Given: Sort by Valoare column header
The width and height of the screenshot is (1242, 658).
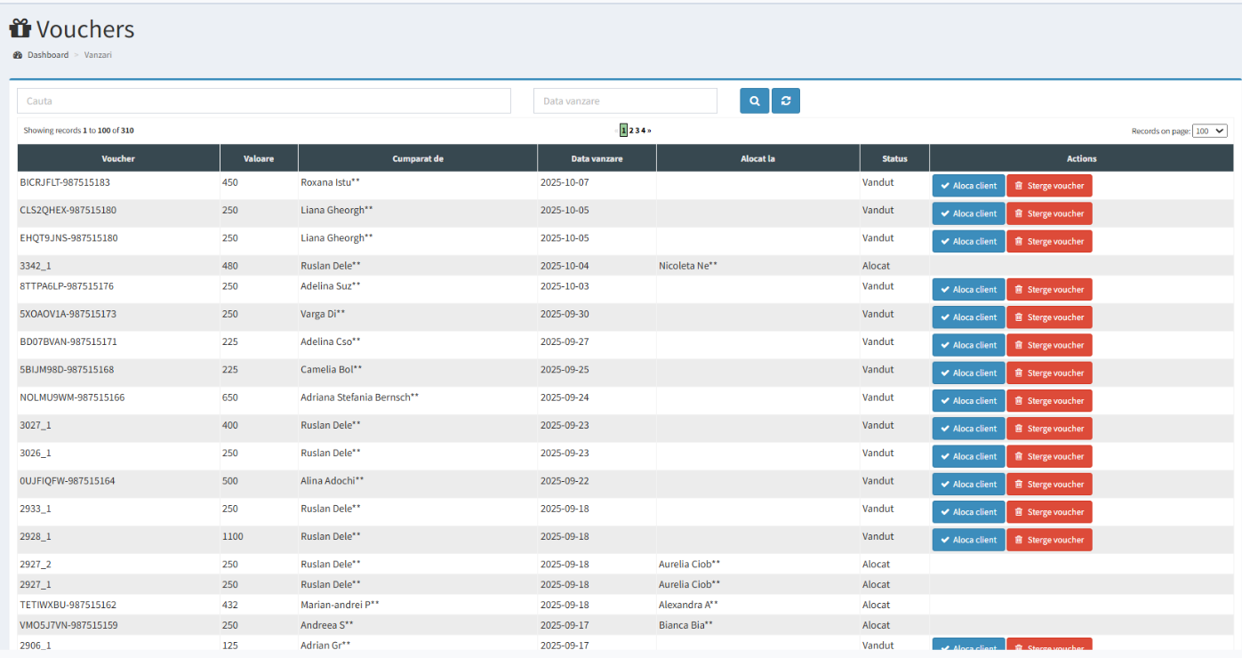Looking at the screenshot, I should click(259, 159).
